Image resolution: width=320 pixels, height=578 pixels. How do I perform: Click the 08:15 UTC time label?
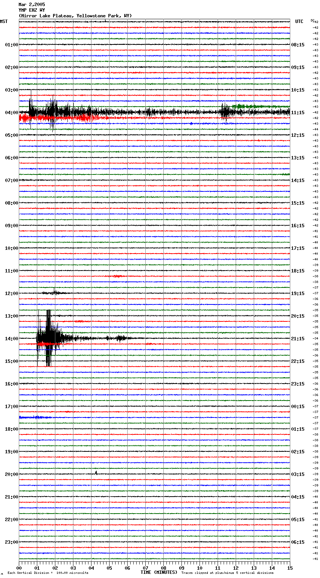pyautogui.click(x=298, y=45)
